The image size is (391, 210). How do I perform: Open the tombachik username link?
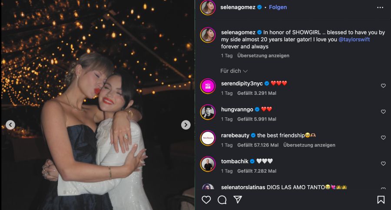(x=235, y=161)
